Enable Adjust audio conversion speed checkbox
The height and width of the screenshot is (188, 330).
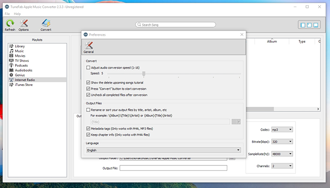88,68
